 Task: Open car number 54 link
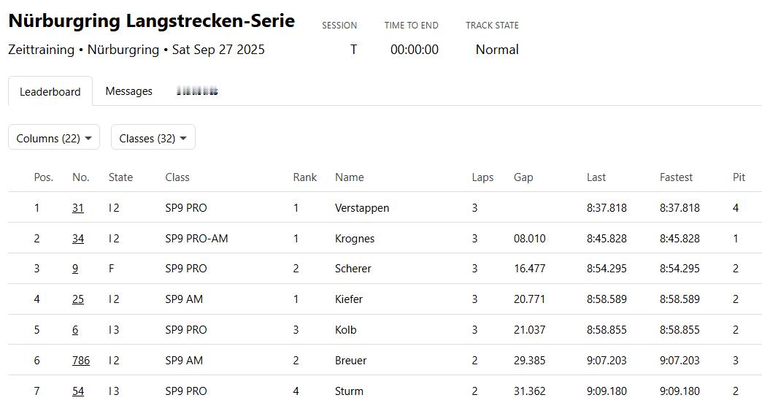78,391
